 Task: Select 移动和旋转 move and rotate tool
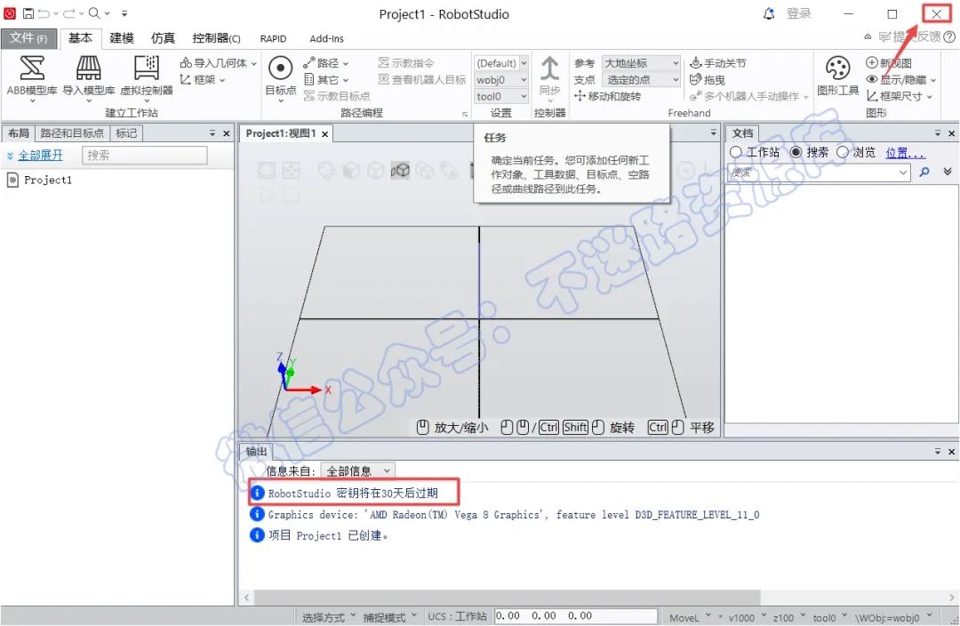[x=607, y=96]
